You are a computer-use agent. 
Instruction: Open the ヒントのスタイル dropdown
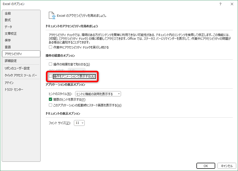[x=97, y=94]
